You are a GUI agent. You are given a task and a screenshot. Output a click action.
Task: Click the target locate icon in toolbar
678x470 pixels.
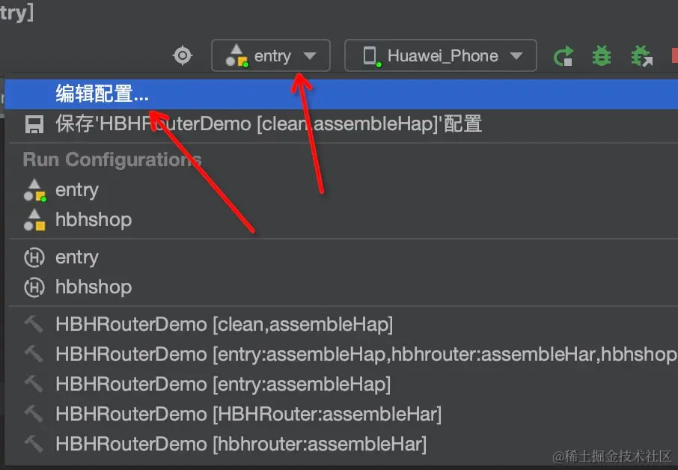pos(183,55)
